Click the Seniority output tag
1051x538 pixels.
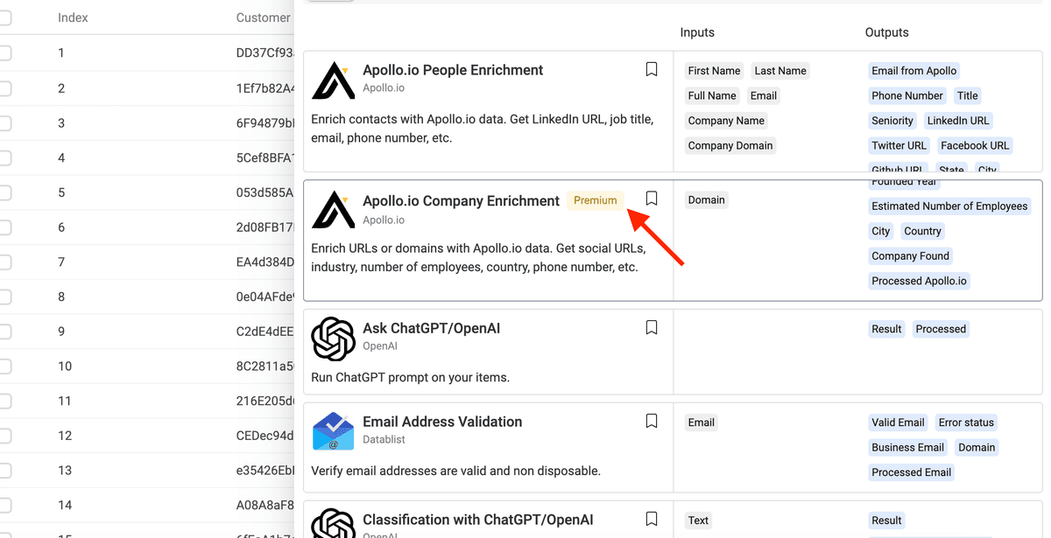tap(892, 121)
